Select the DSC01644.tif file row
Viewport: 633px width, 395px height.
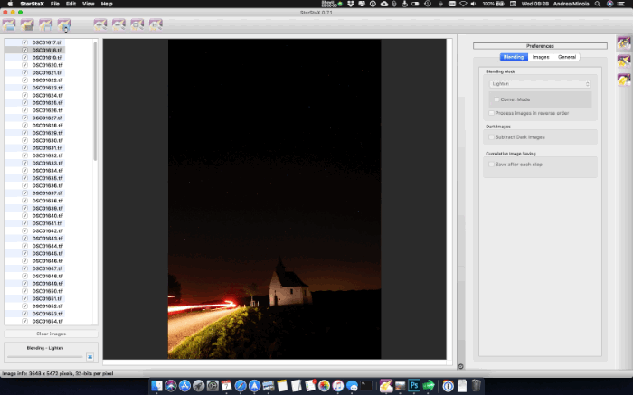pyautogui.click(x=34, y=246)
